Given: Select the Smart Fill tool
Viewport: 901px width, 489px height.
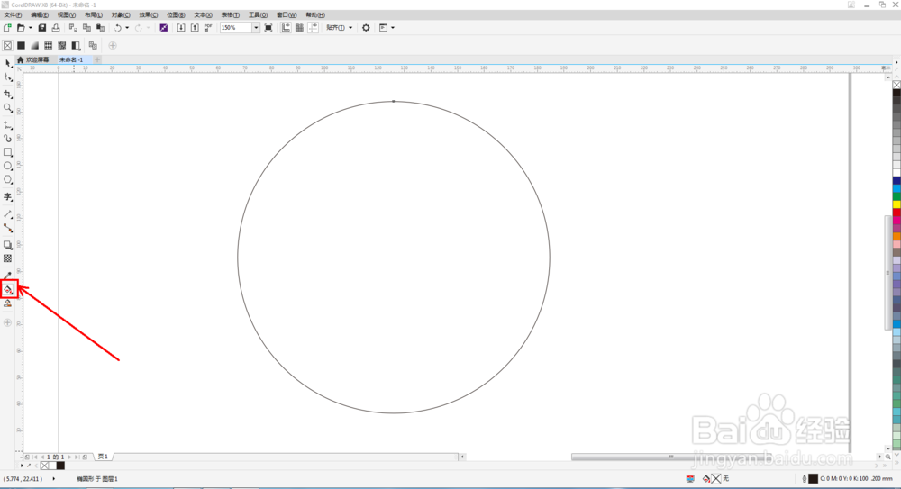Looking at the screenshot, I should [x=7, y=303].
